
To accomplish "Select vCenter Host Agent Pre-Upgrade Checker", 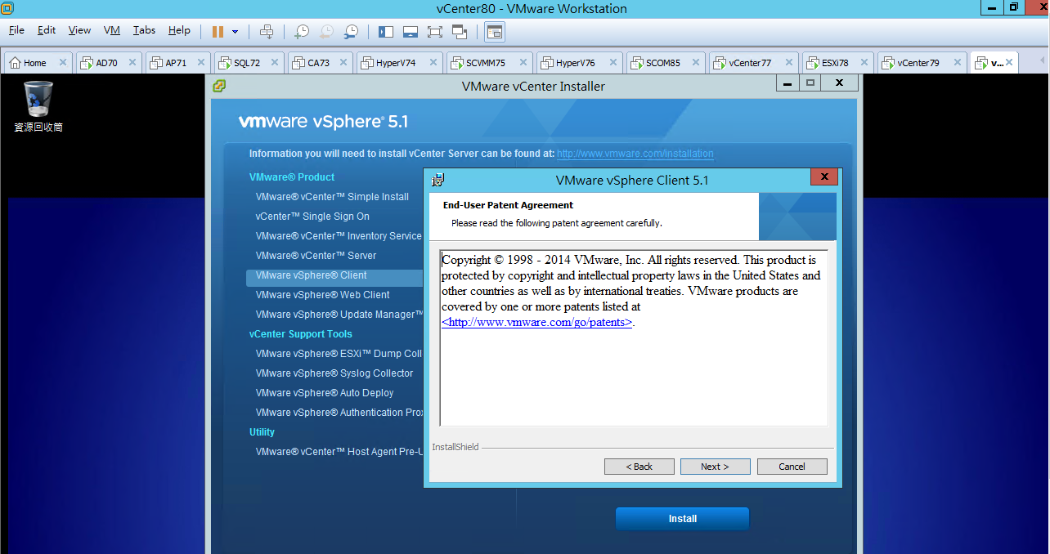I will (x=339, y=452).
